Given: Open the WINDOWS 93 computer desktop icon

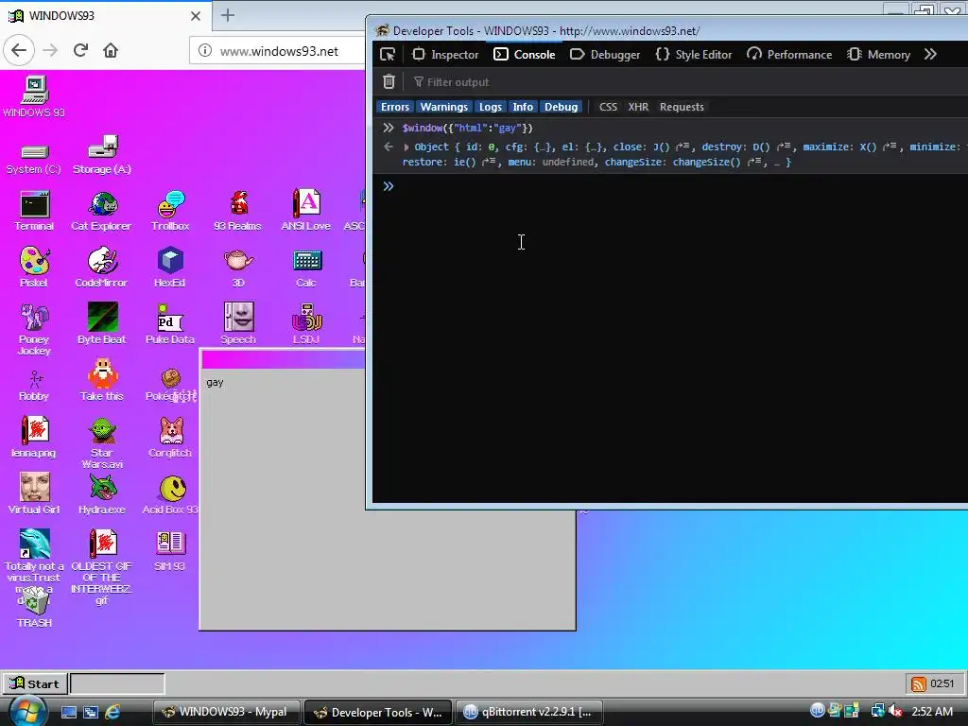Looking at the screenshot, I should click(x=34, y=96).
